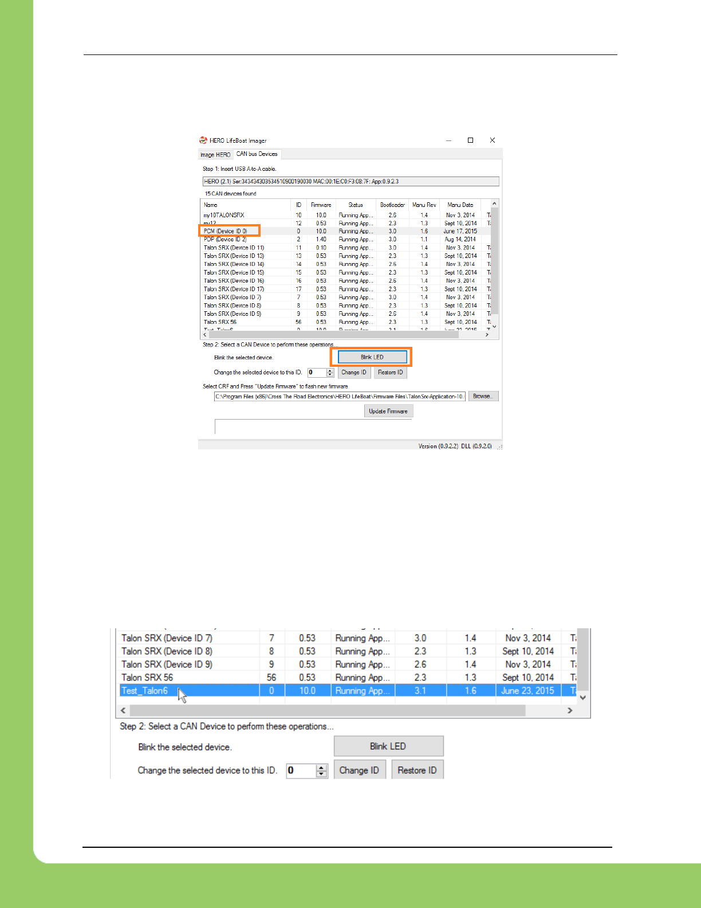Select the Talon SRX (Device ID 15) row
The height and width of the screenshot is (908, 701).
pos(346,272)
